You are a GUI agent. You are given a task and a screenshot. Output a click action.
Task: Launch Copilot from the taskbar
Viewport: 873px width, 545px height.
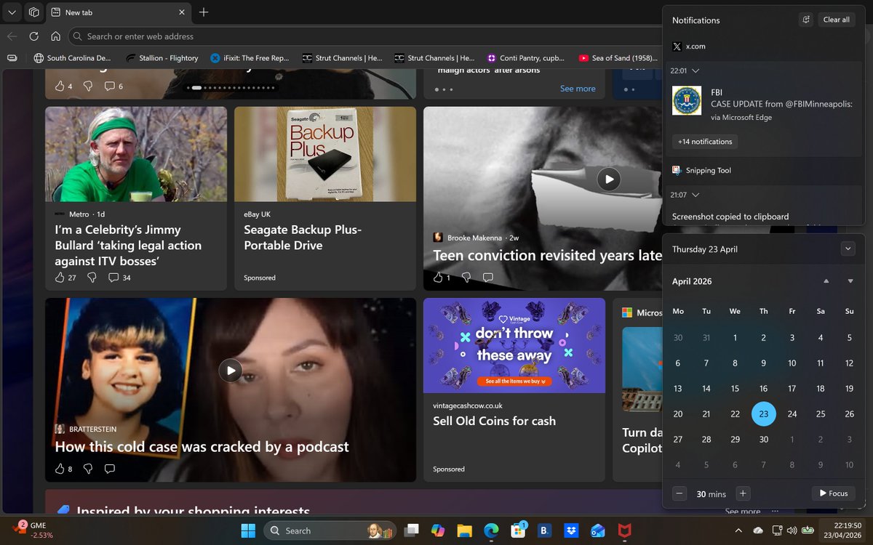coord(438,530)
